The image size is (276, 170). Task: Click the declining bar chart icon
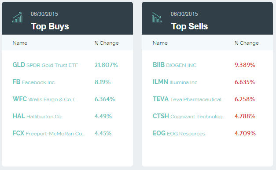tap(157, 18)
